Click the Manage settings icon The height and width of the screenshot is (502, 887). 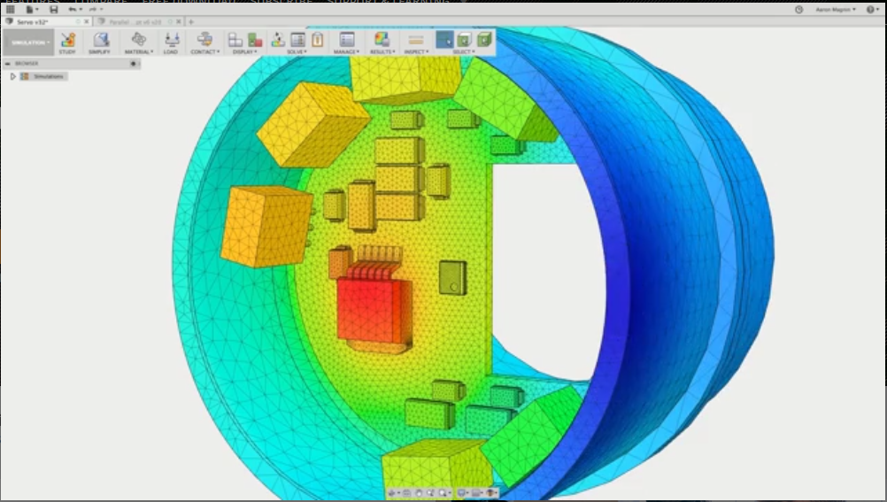347,39
